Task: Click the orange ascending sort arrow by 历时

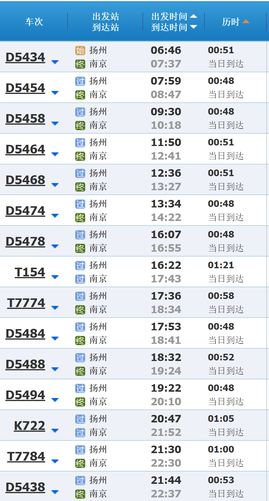Action: [246, 22]
